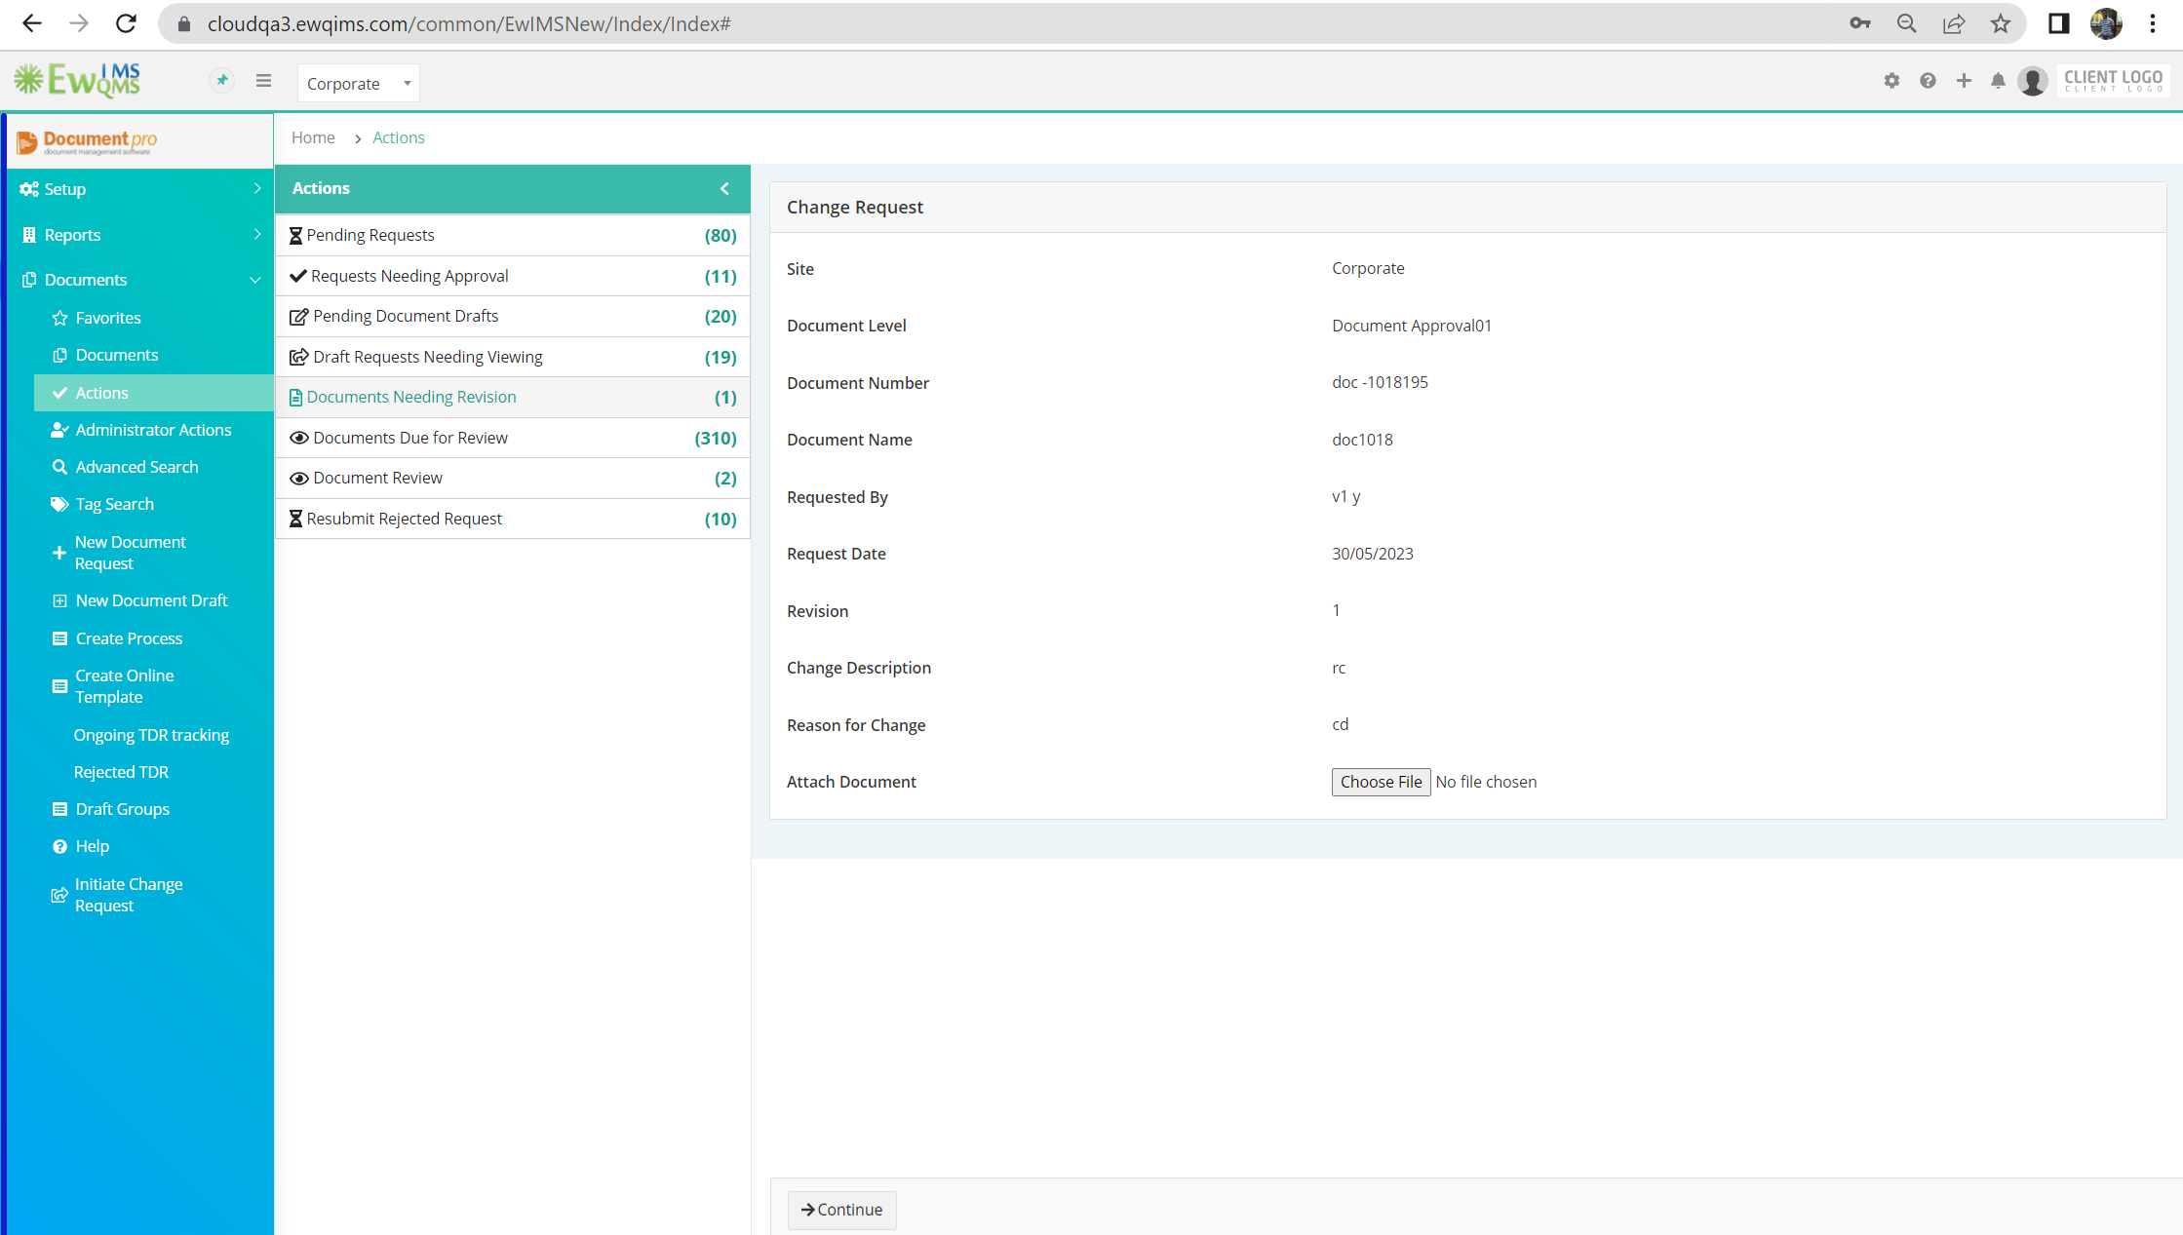Click the site lock icon in the address bar
Image resolution: width=2183 pixels, height=1235 pixels.
click(x=184, y=23)
